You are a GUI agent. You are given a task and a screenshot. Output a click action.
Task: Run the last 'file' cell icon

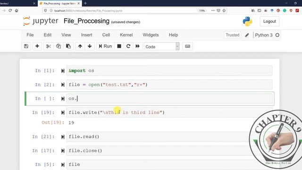[x=63, y=165]
